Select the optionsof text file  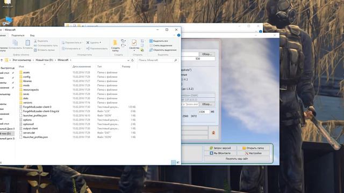(28, 124)
